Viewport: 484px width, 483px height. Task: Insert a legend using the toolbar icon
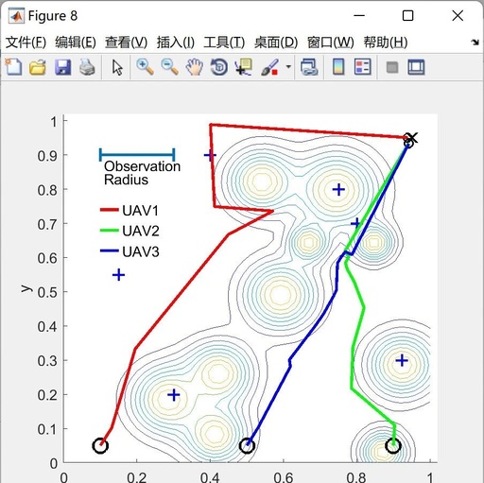tap(362, 67)
